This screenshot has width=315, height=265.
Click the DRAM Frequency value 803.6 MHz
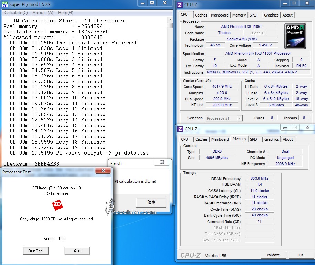click(259, 179)
